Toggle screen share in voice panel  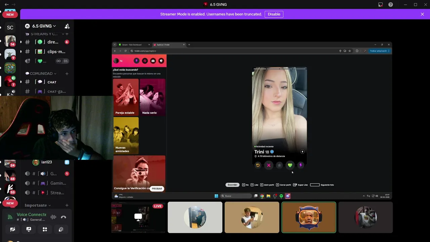(29, 229)
